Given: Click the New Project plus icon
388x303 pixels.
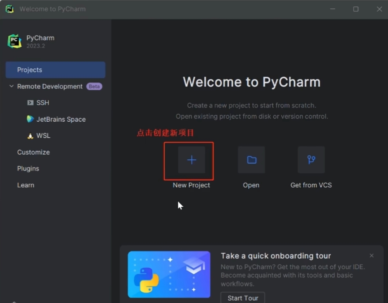Looking at the screenshot, I should pos(191,160).
